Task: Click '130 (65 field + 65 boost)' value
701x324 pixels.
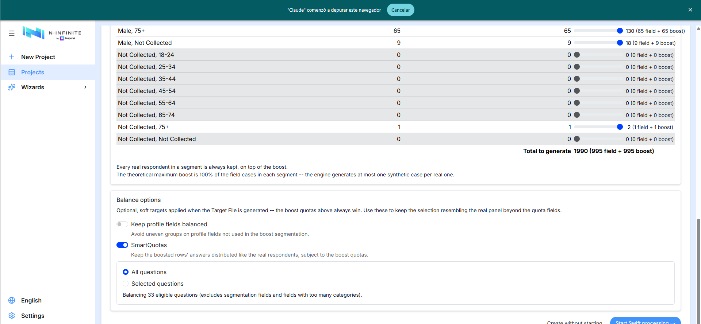Action: pyautogui.click(x=655, y=31)
